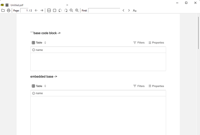Zoom in on the document
The image size is (200, 135).
[77, 10]
